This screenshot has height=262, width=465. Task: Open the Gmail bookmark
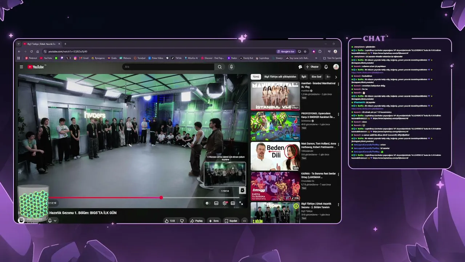tap(84, 58)
